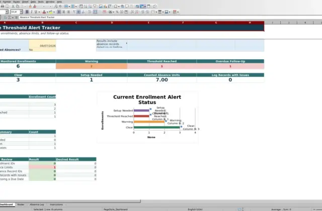Click the Sum sigma icon
Viewport: 322px width, 211px height.
[10, 18]
